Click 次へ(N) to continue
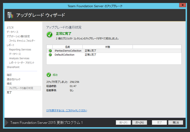190x132 pixels. (139, 123)
